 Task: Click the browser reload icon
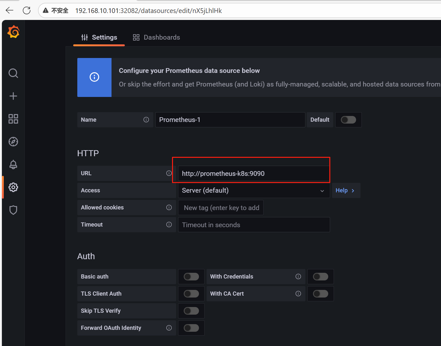(27, 10)
